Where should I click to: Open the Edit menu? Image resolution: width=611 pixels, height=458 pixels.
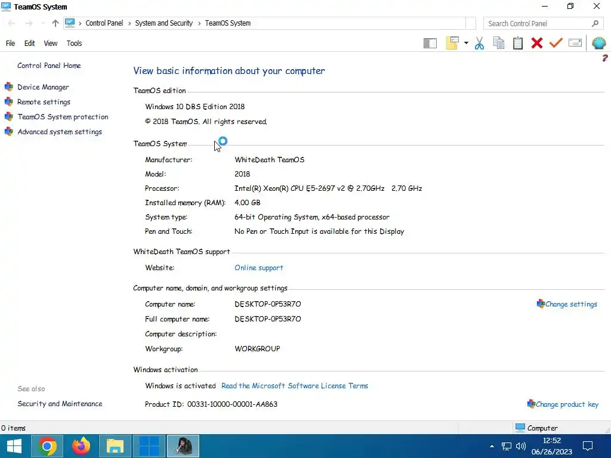(x=30, y=43)
